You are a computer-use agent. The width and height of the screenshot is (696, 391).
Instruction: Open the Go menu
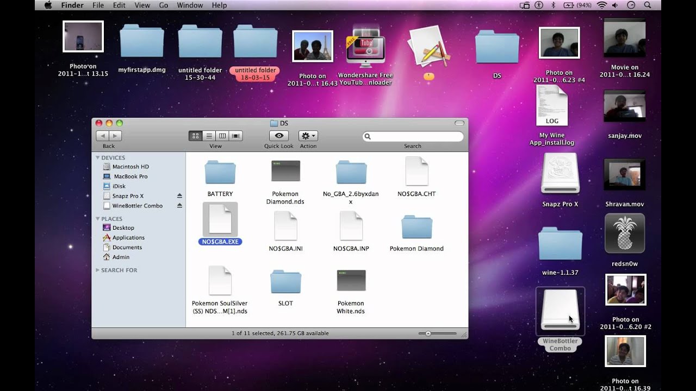pyautogui.click(x=164, y=5)
